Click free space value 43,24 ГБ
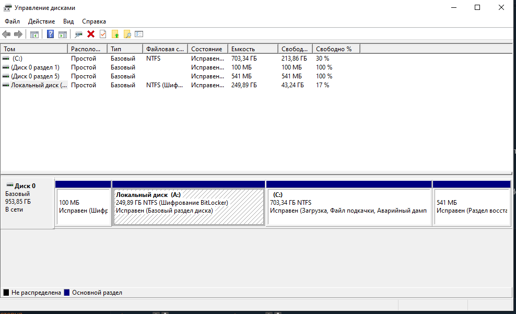The width and height of the screenshot is (516, 314). tap(292, 85)
